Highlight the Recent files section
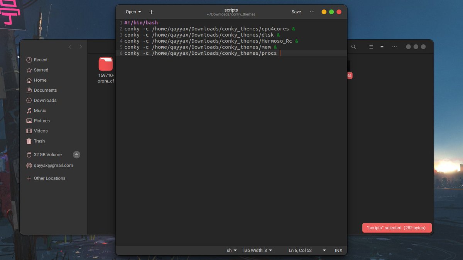 pos(40,60)
